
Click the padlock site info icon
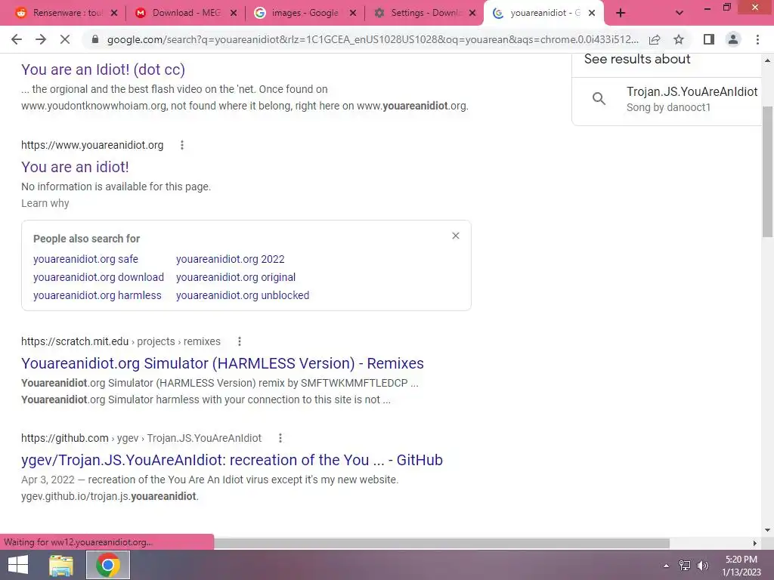tap(95, 39)
